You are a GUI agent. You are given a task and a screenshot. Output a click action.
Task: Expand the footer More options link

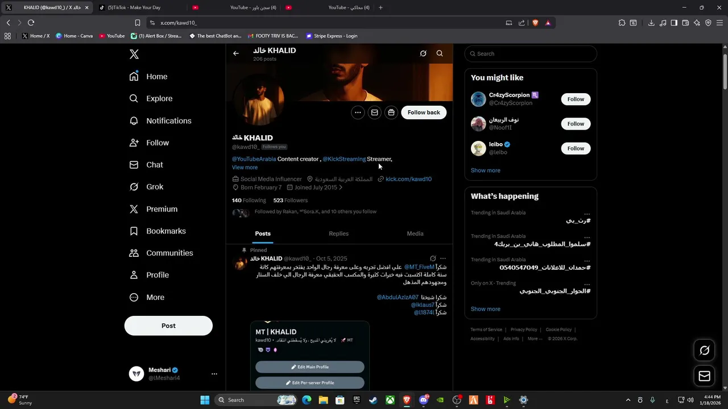coord(535,339)
